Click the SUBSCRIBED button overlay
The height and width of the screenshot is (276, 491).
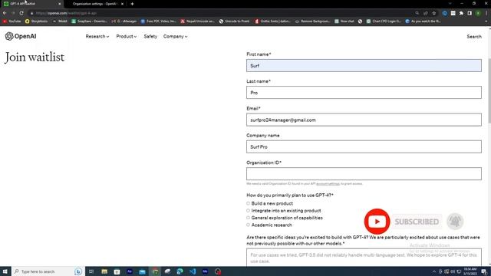point(417,222)
